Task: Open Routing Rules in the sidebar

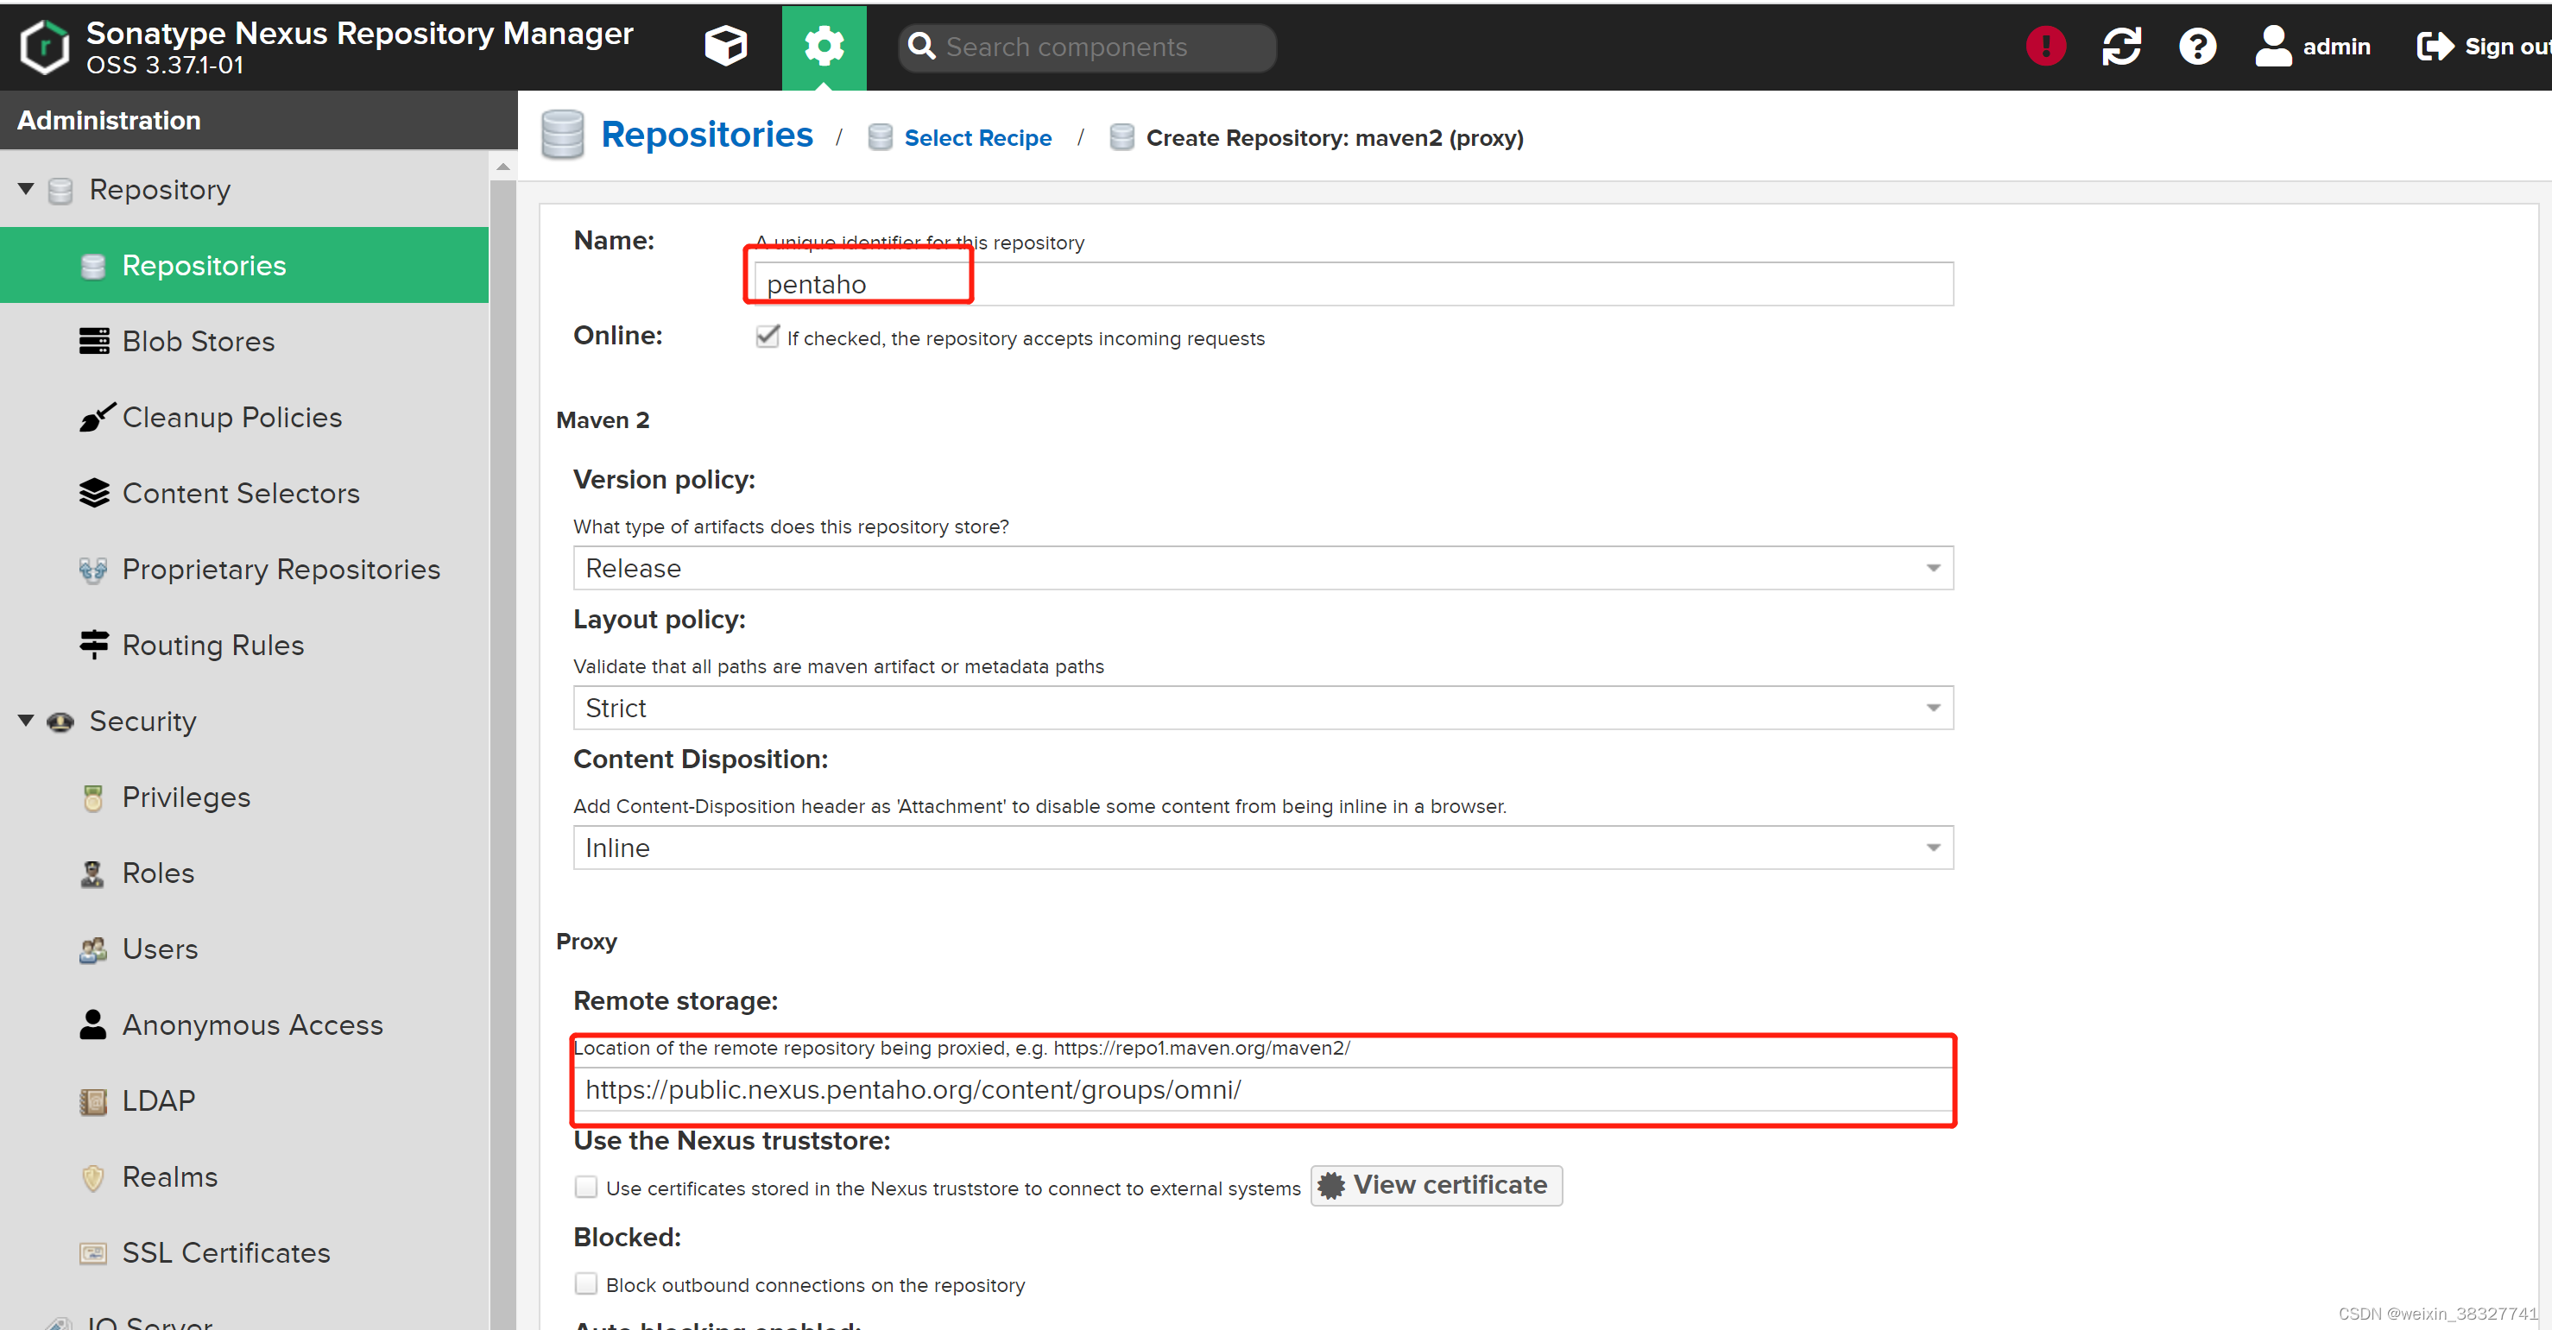Action: pyautogui.click(x=243, y=645)
